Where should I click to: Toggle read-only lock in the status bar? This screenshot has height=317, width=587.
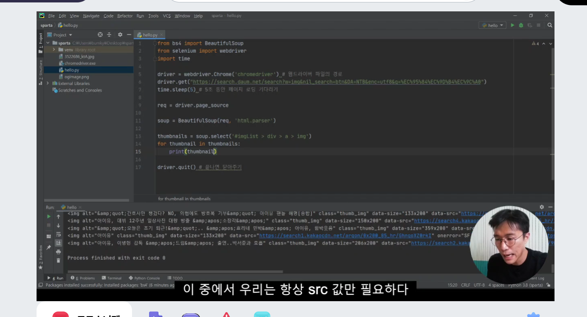(548, 285)
